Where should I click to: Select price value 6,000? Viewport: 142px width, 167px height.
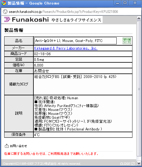38,65
